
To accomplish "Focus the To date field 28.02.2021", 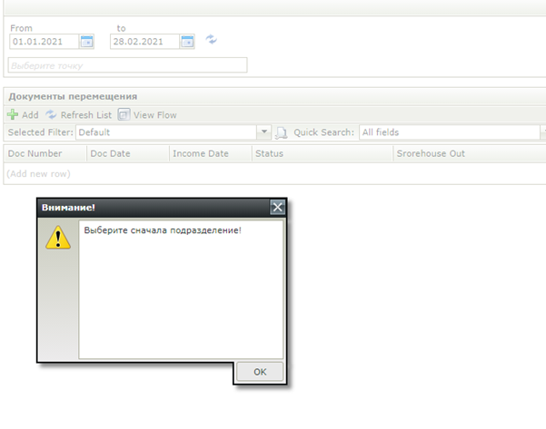I will point(144,42).
